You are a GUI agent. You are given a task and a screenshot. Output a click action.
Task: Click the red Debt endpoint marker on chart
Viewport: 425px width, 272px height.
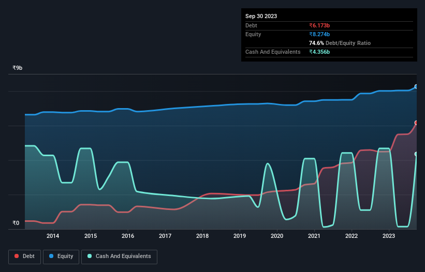coord(416,123)
